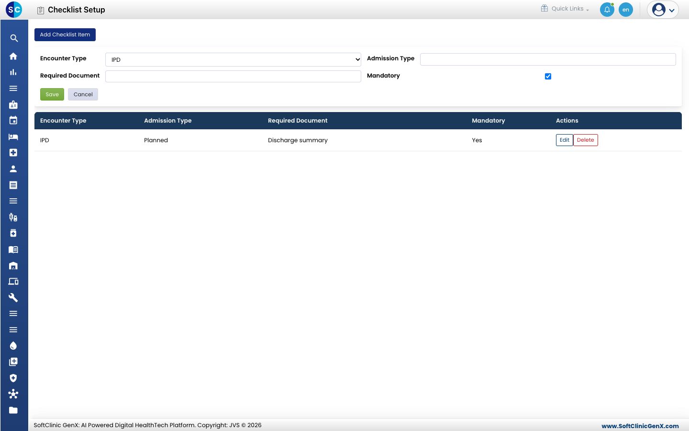Image resolution: width=689 pixels, height=431 pixels.
Task: Select the 'IPD' cell in the table row
Action: [x=44, y=140]
